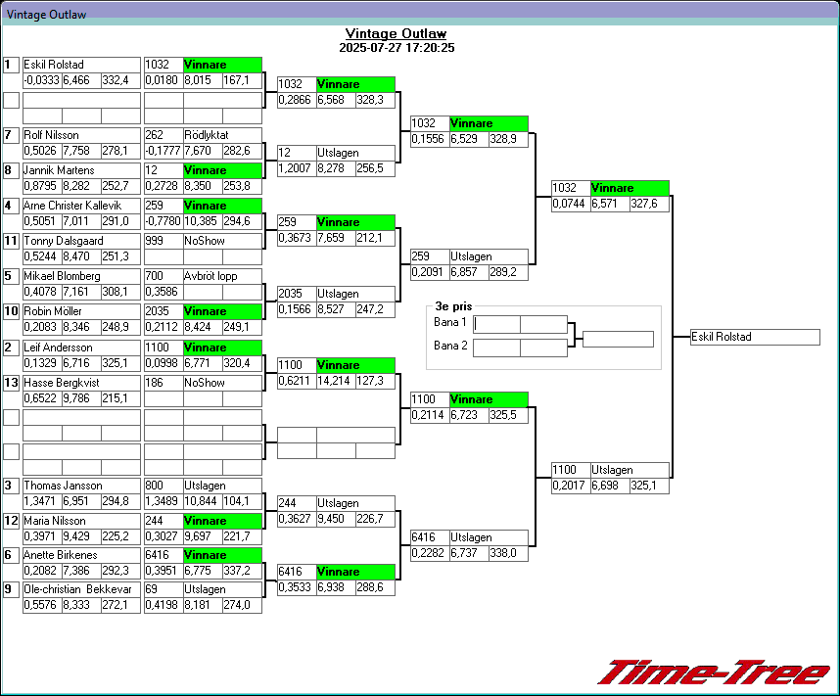Click the green Vinnare cell for car 2035

click(x=221, y=311)
